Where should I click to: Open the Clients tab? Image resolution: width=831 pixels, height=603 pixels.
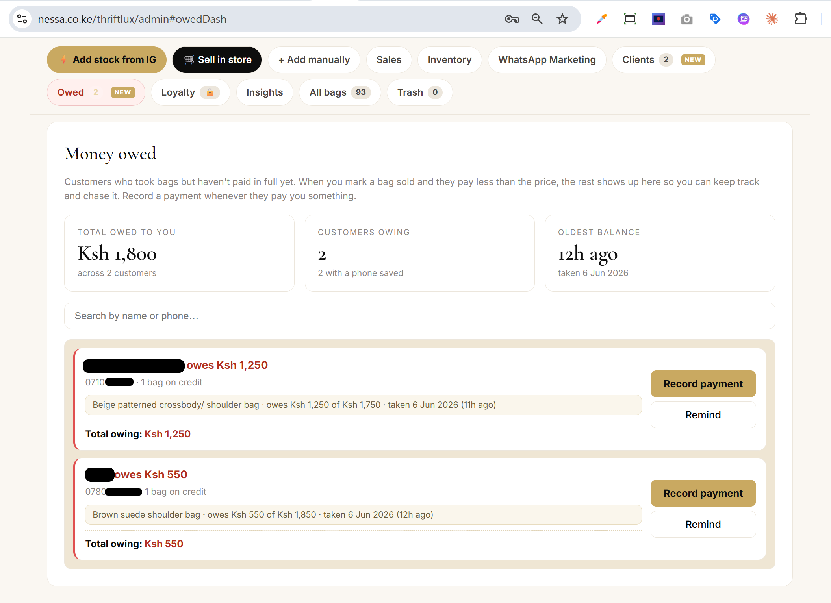pyautogui.click(x=664, y=60)
